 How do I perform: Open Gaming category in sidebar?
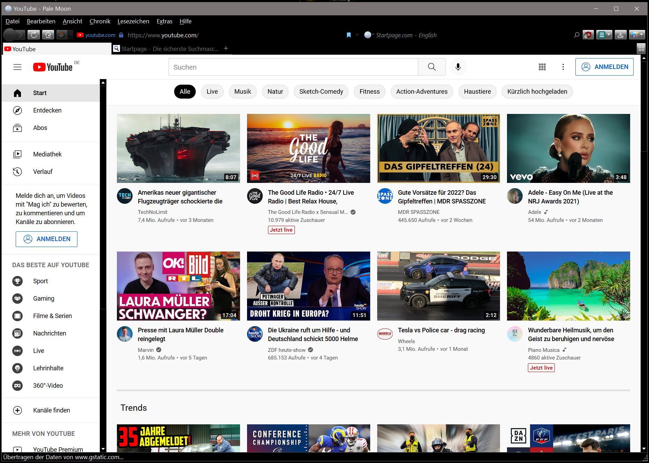coord(51,299)
